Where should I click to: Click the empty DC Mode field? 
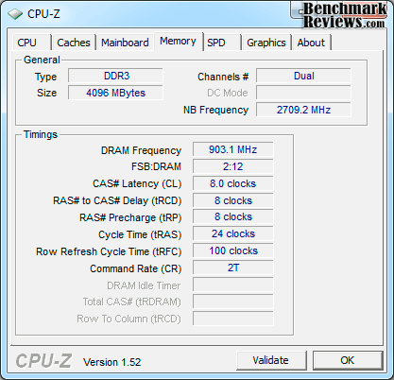303,93
